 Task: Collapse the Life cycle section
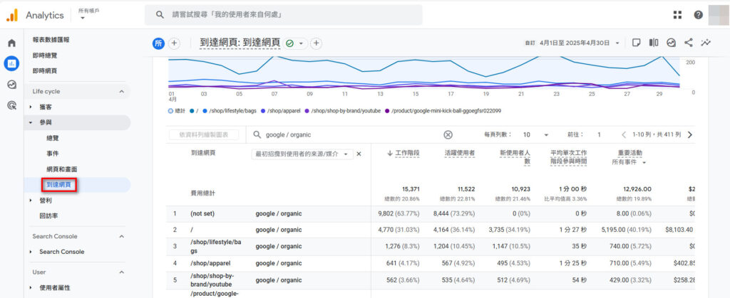click(121, 92)
